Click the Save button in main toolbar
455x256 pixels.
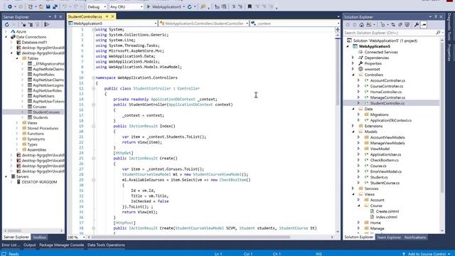48,6
